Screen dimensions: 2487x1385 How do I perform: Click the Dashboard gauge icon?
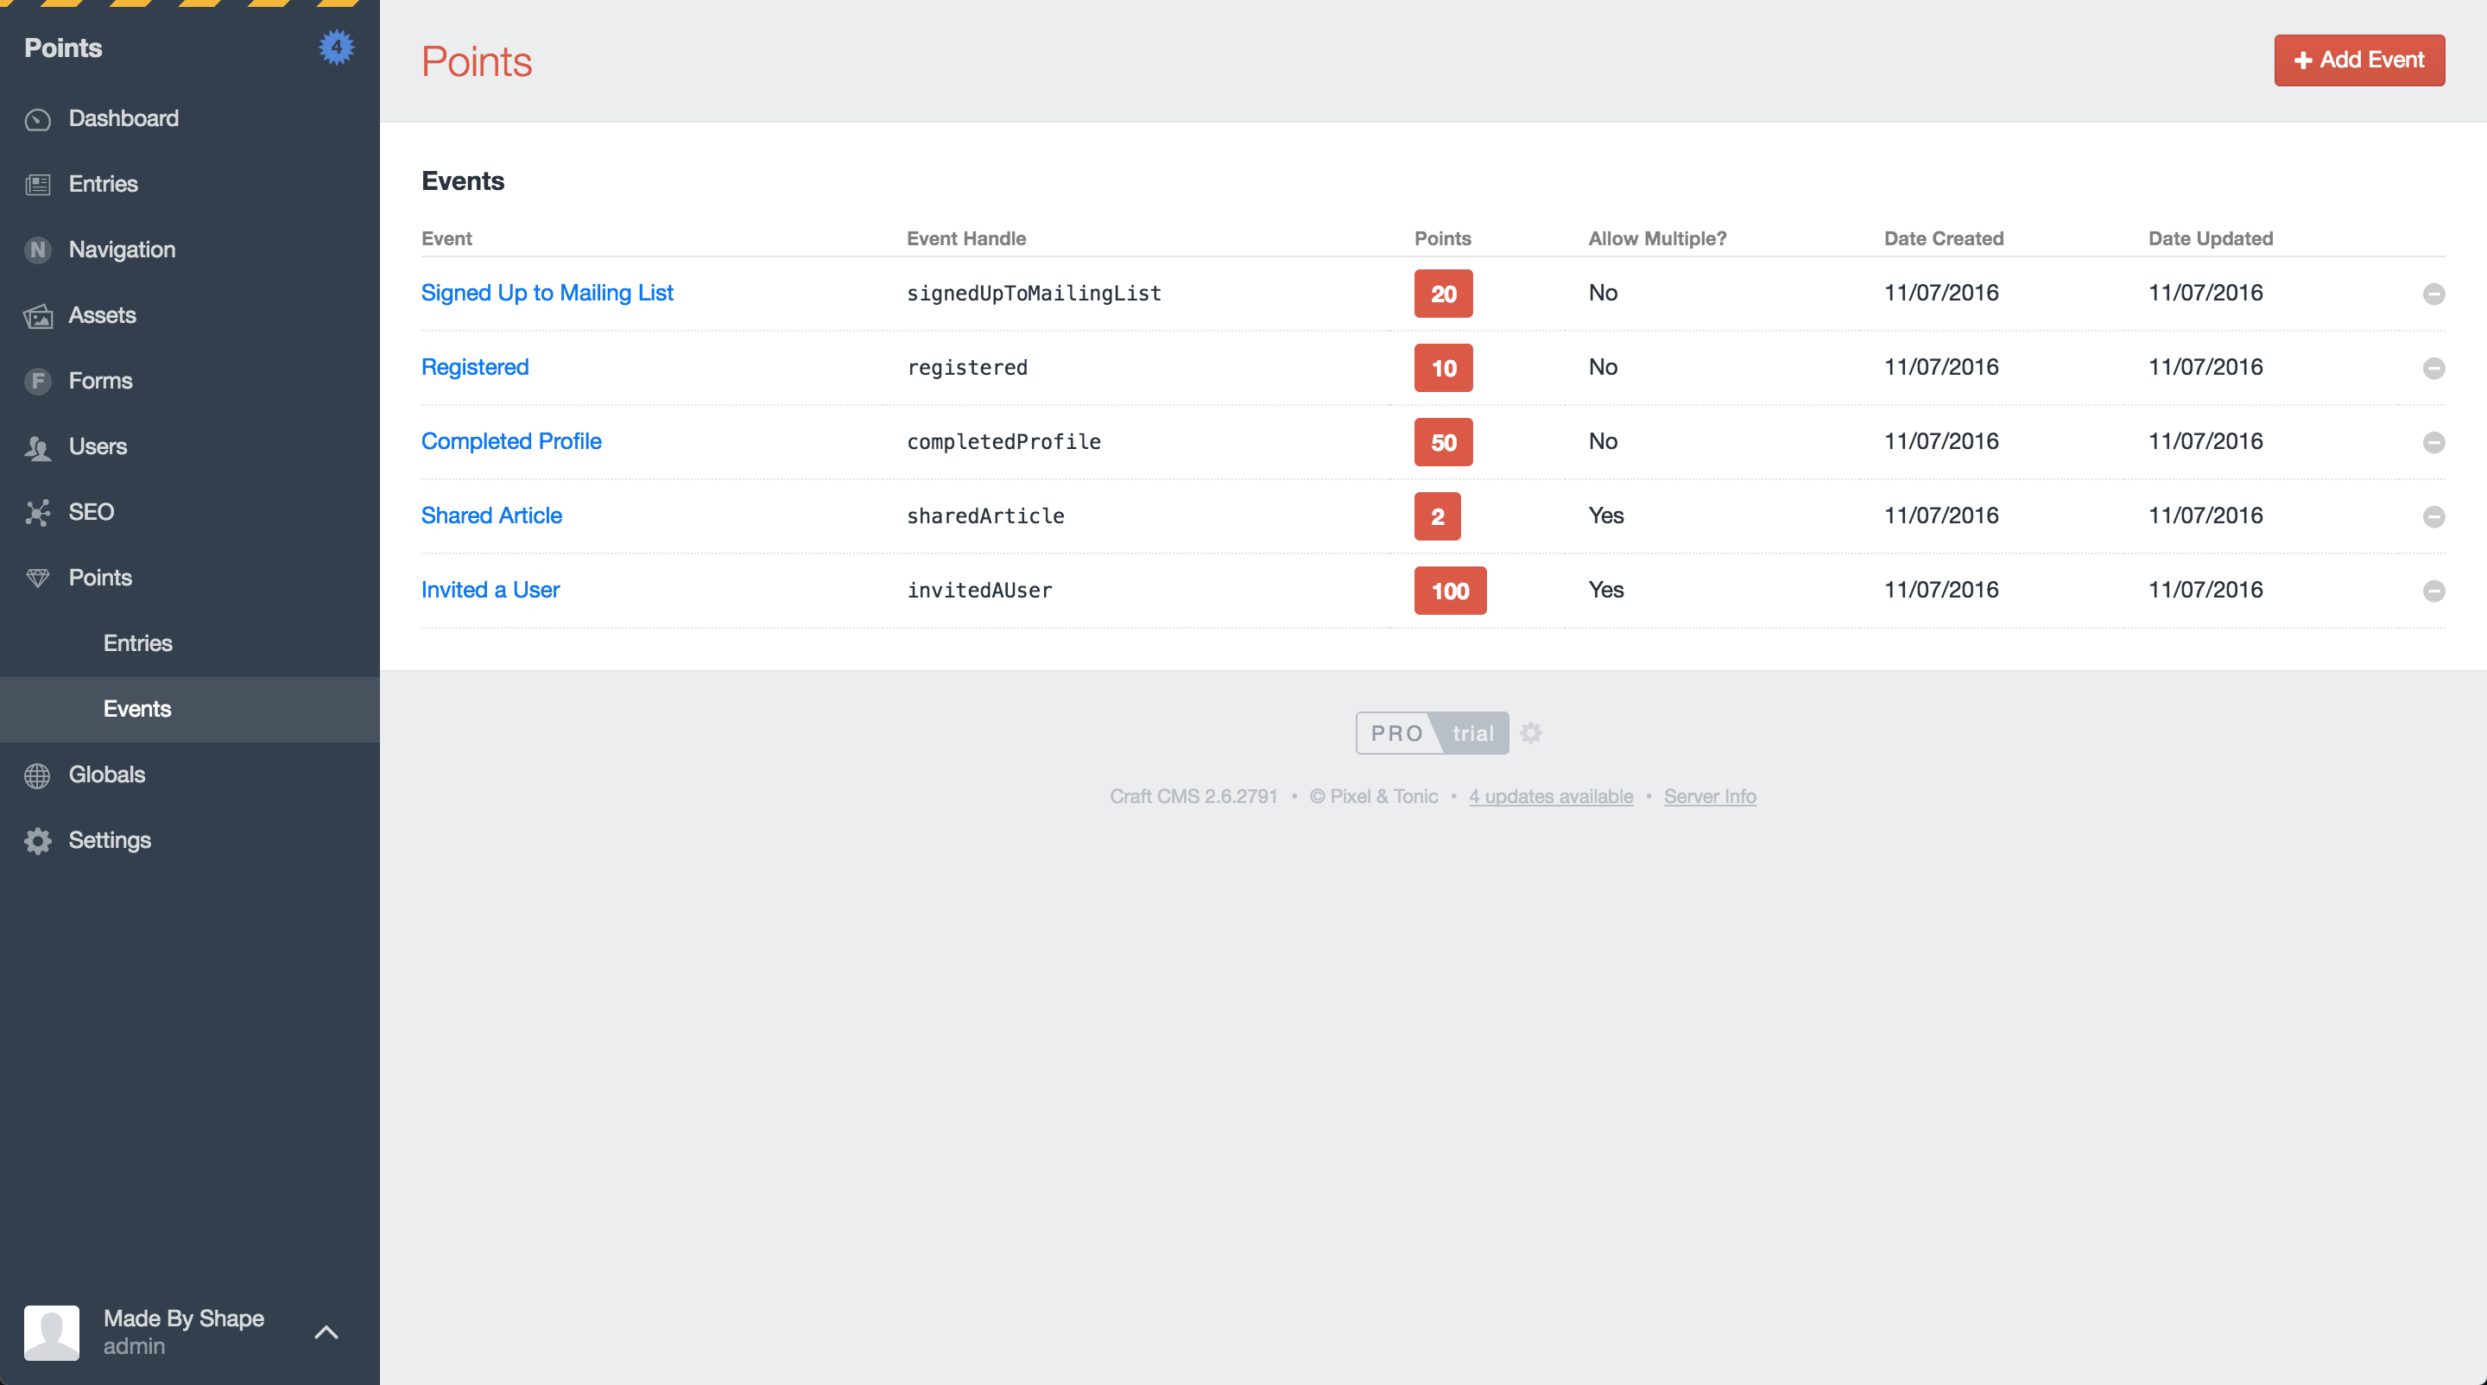[38, 120]
